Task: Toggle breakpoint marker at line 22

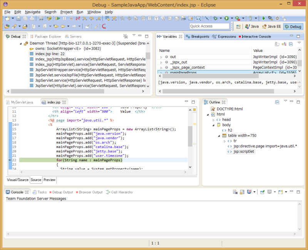Action: (x=10, y=160)
